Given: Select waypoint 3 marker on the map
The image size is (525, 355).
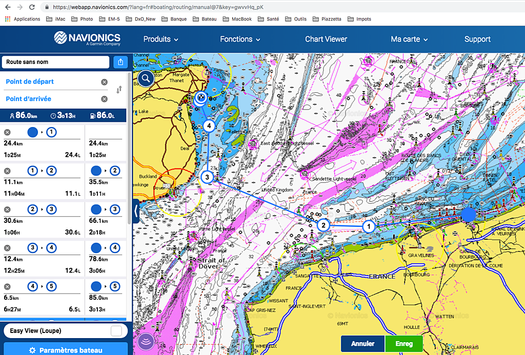Looking at the screenshot, I should click(207, 177).
